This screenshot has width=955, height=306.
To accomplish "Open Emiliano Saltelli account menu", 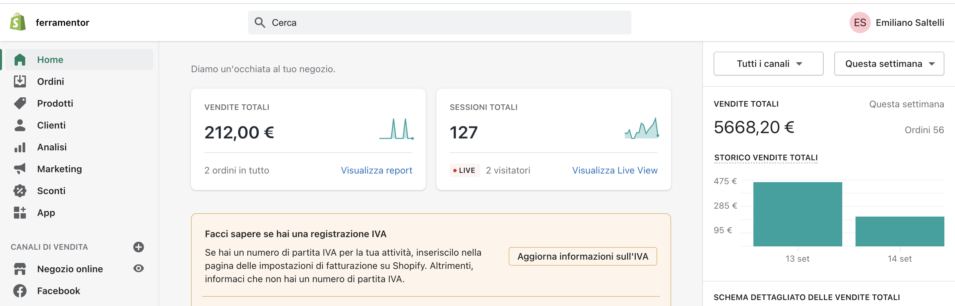I will click(x=896, y=23).
